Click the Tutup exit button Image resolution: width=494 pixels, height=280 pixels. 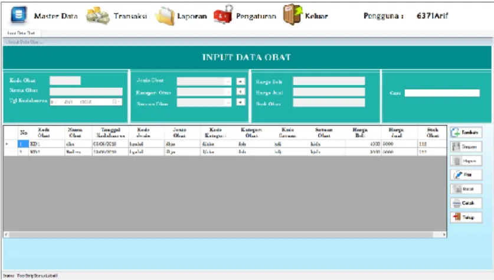point(466,217)
